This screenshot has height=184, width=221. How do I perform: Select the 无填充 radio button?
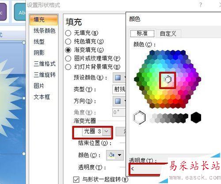pyautogui.click(x=68, y=33)
